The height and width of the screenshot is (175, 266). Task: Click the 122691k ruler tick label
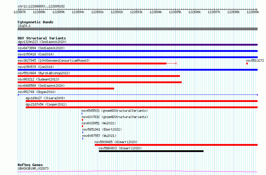pyautogui.click(x=97, y=12)
